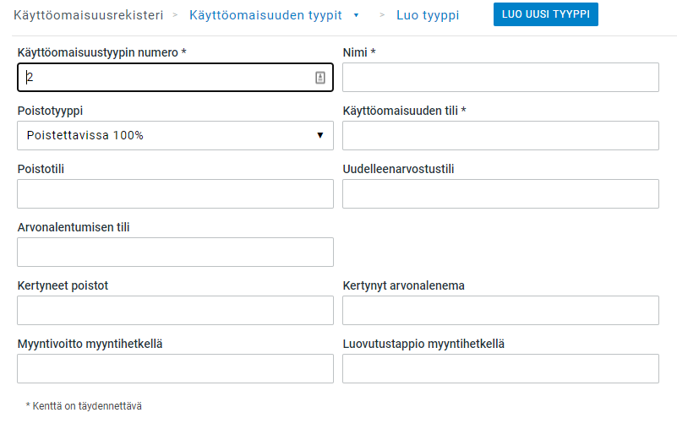Click the autofill icon in the number field
The width and height of the screenshot is (677, 429).
(x=320, y=78)
